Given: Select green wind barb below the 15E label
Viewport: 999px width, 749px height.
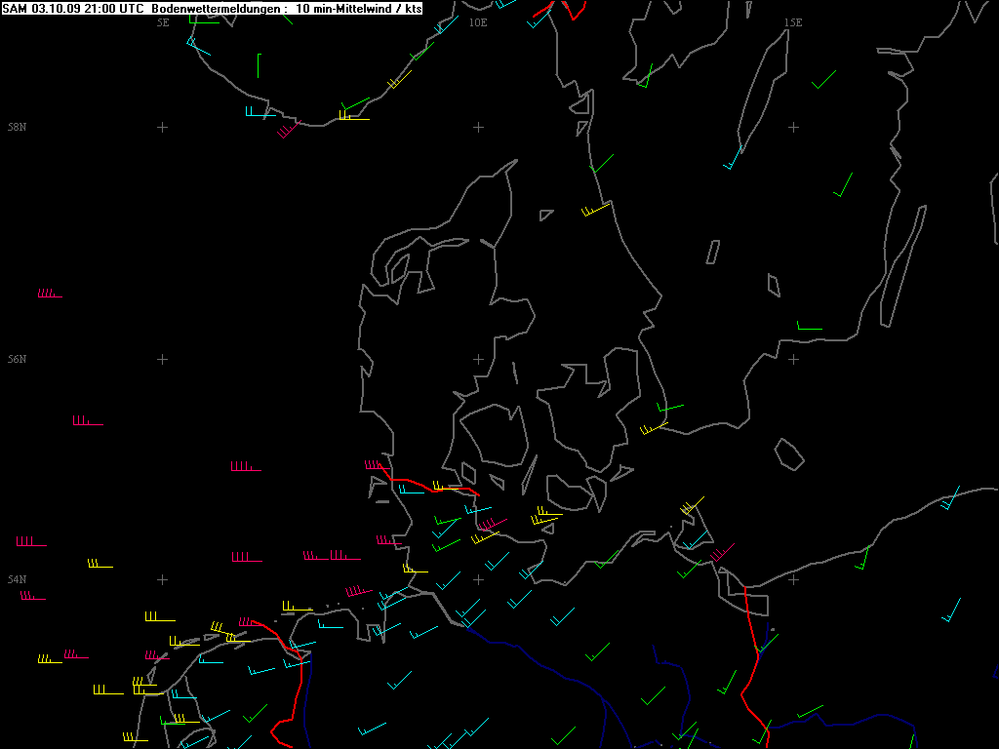Looking at the screenshot, I should coord(824,79).
